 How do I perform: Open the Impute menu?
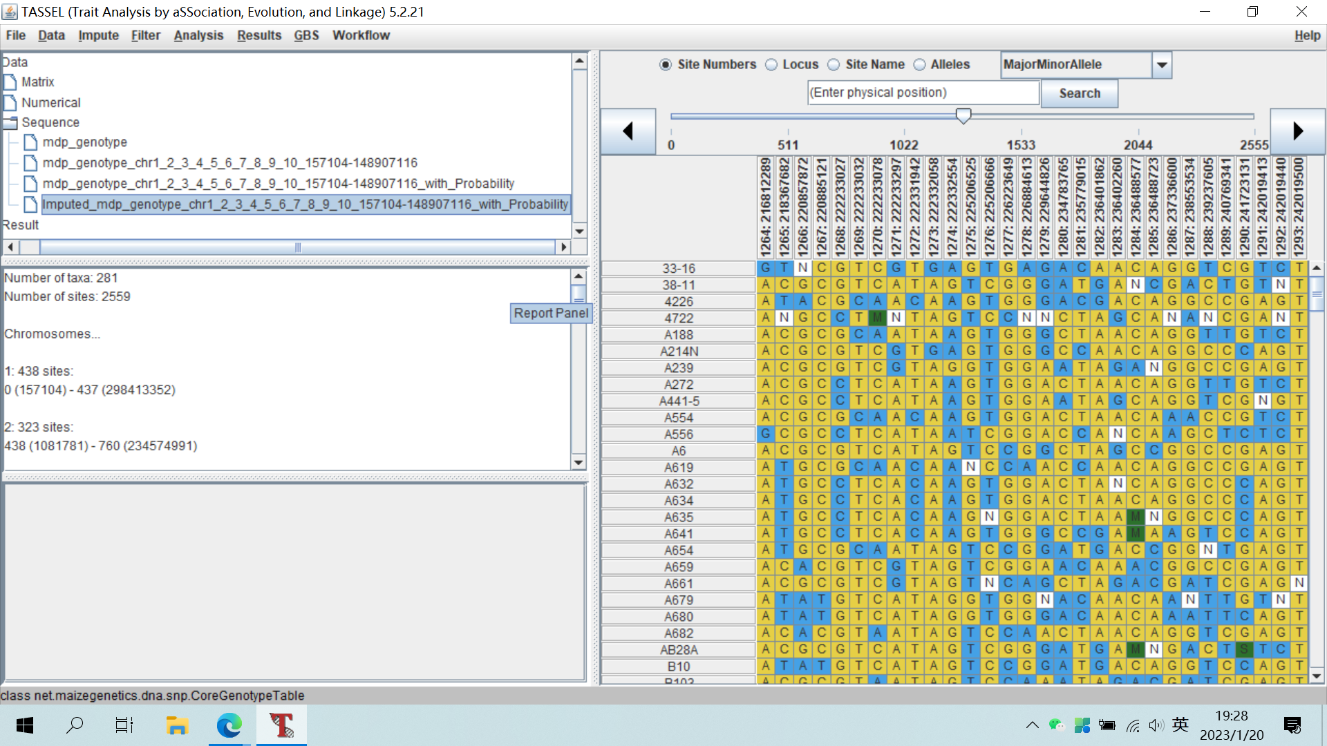tap(98, 35)
